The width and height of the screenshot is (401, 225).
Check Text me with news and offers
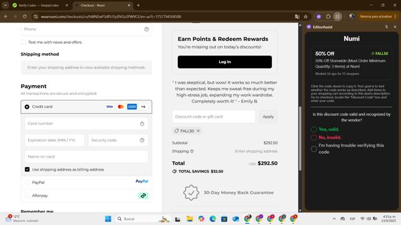click(x=23, y=42)
